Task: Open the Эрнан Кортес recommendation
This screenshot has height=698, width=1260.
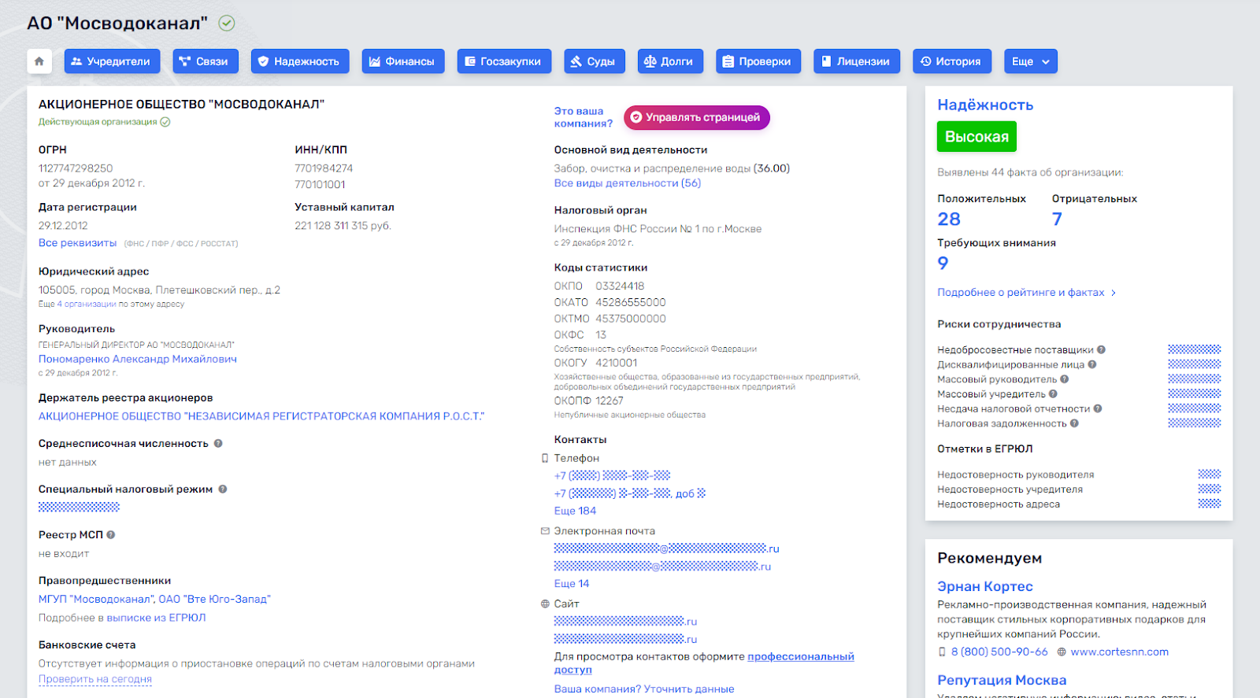Action: click(985, 587)
